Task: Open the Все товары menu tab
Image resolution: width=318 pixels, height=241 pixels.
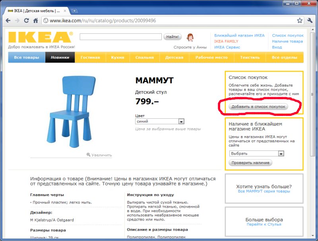Action: click(27, 58)
